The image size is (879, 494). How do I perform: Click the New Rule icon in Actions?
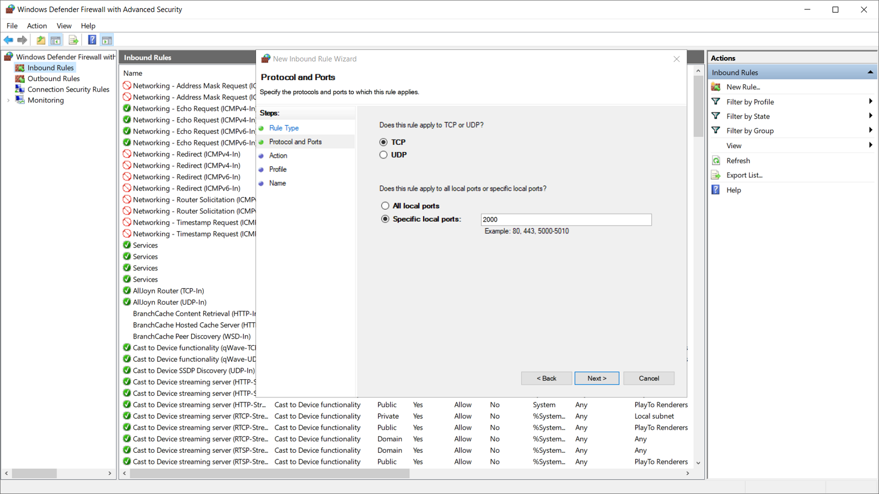click(x=716, y=87)
